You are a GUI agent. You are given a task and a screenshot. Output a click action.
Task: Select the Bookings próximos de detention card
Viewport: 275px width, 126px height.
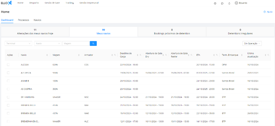click(172, 32)
